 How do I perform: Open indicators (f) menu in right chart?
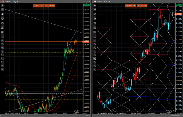(x=95, y=19)
